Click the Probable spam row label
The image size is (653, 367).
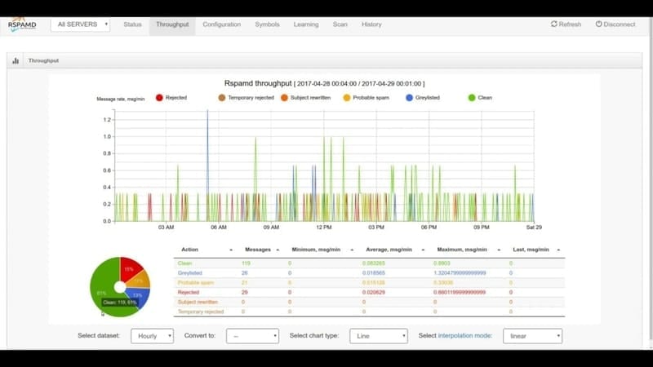[x=196, y=282]
